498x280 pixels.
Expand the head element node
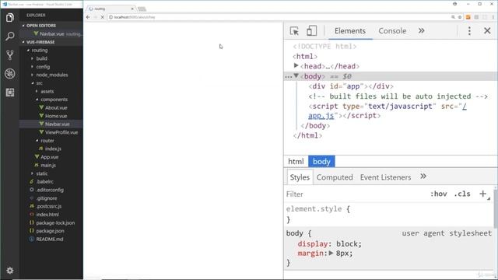tap(296, 65)
